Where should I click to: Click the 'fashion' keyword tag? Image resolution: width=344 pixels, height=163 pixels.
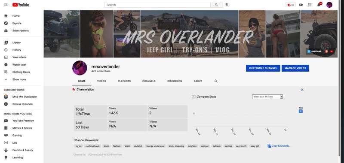pyautogui.click(x=117, y=146)
